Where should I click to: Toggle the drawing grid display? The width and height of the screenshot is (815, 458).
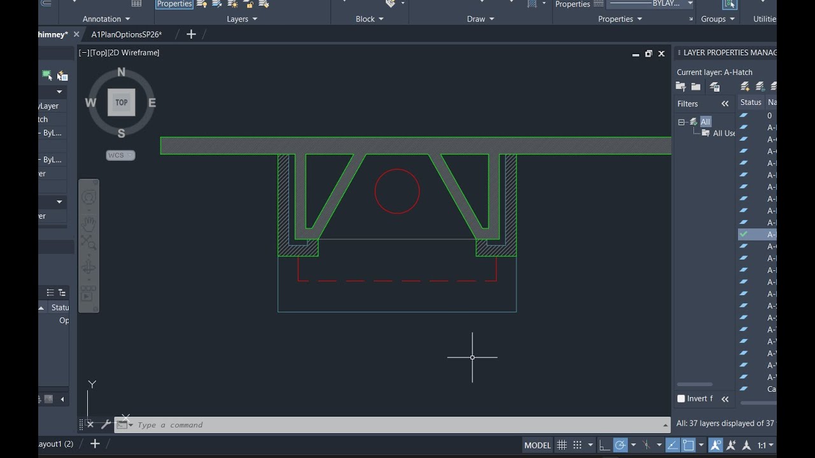(562, 445)
